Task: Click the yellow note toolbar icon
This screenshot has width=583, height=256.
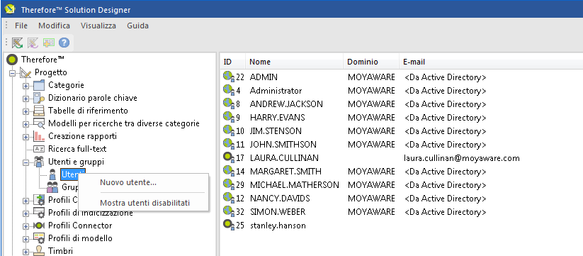Action: tap(48, 43)
